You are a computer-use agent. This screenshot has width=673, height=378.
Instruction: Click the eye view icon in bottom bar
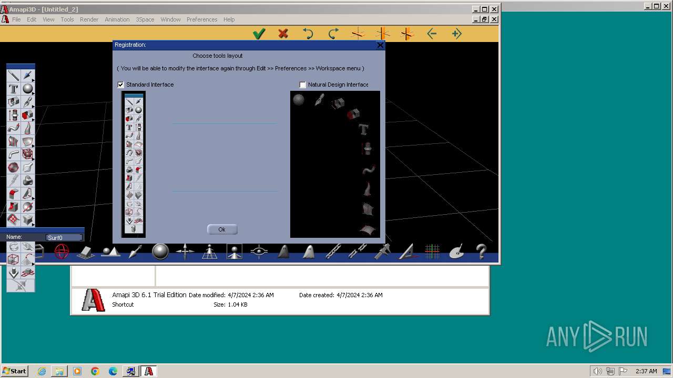coord(259,252)
